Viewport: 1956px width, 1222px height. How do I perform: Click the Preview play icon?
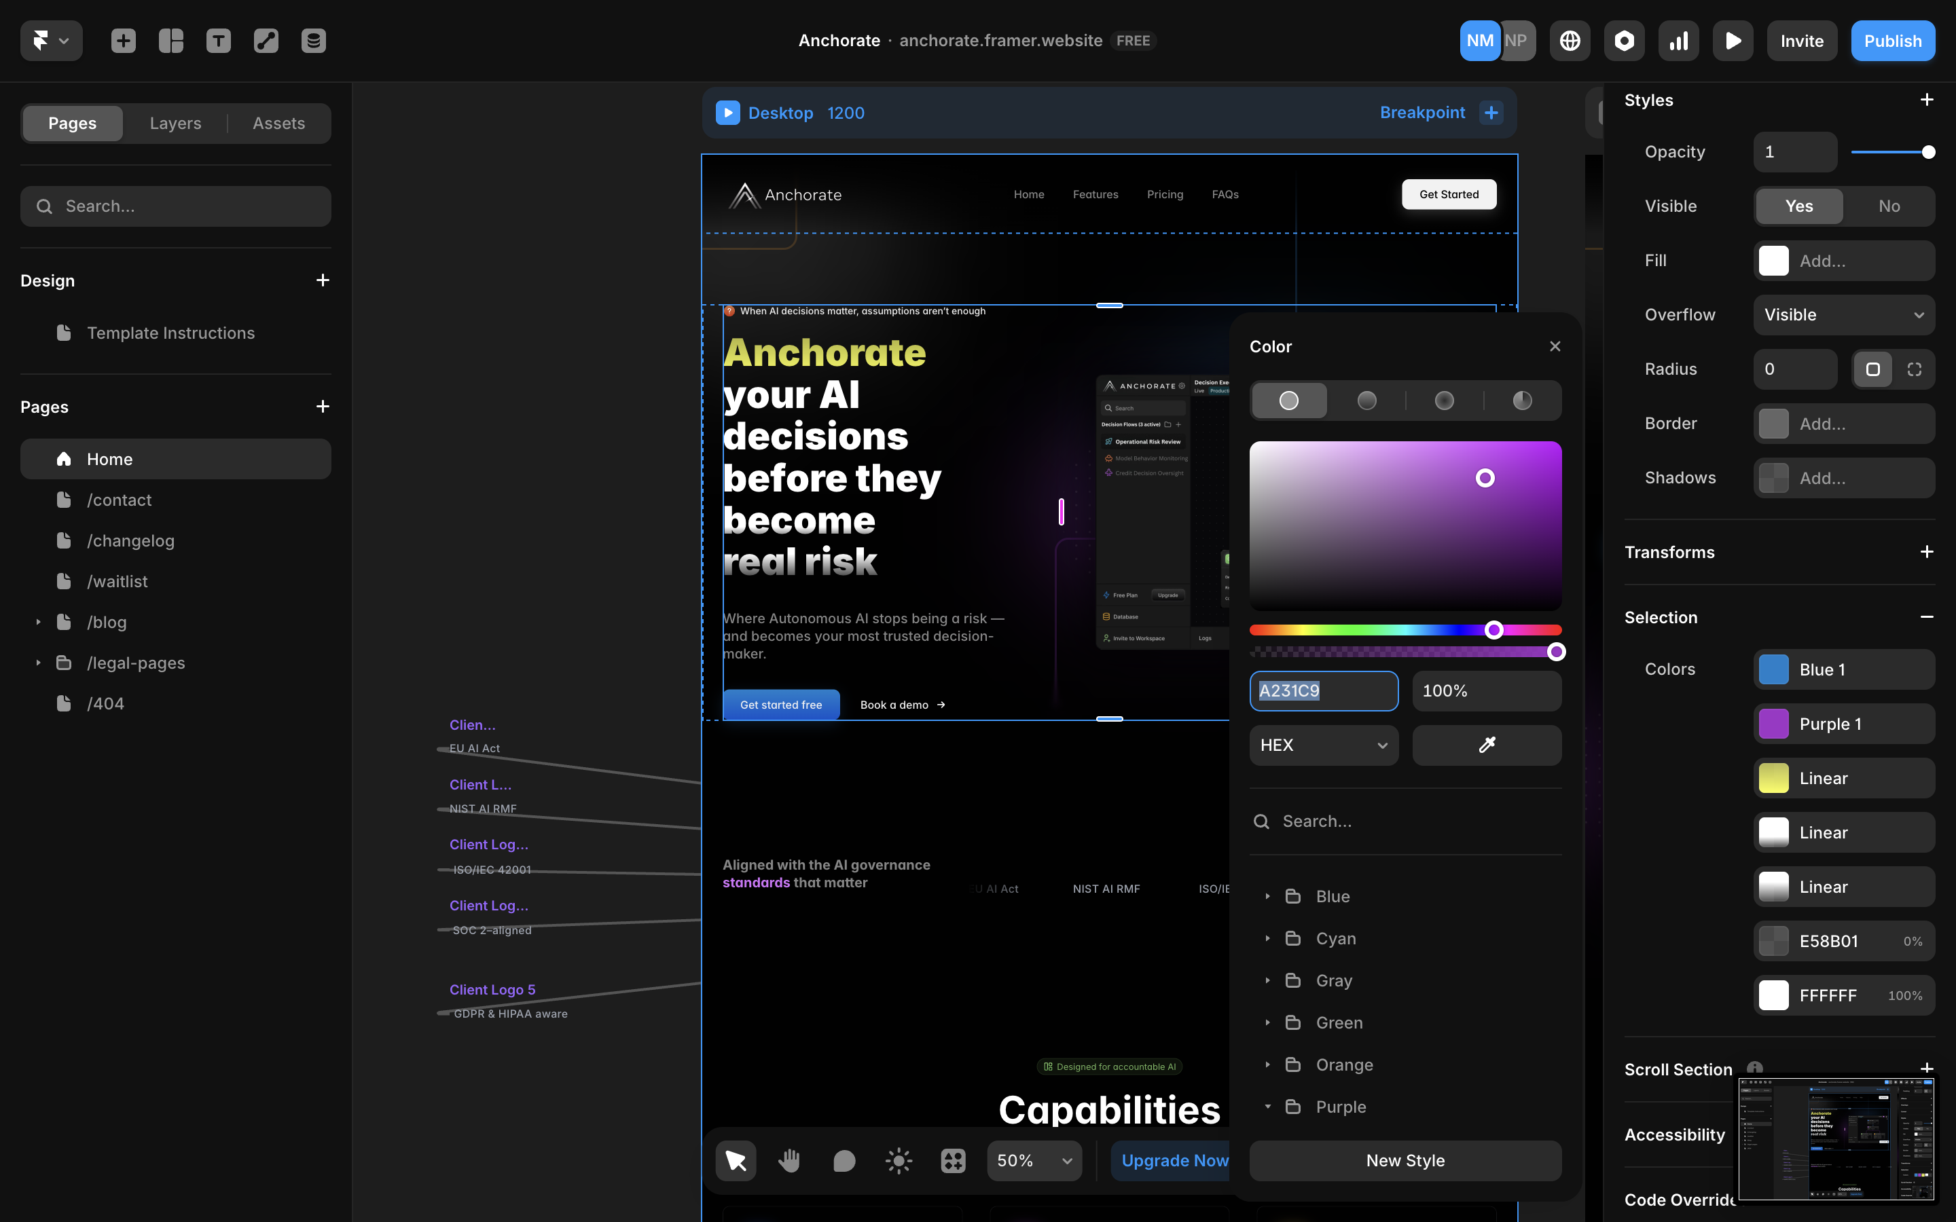[1732, 41]
